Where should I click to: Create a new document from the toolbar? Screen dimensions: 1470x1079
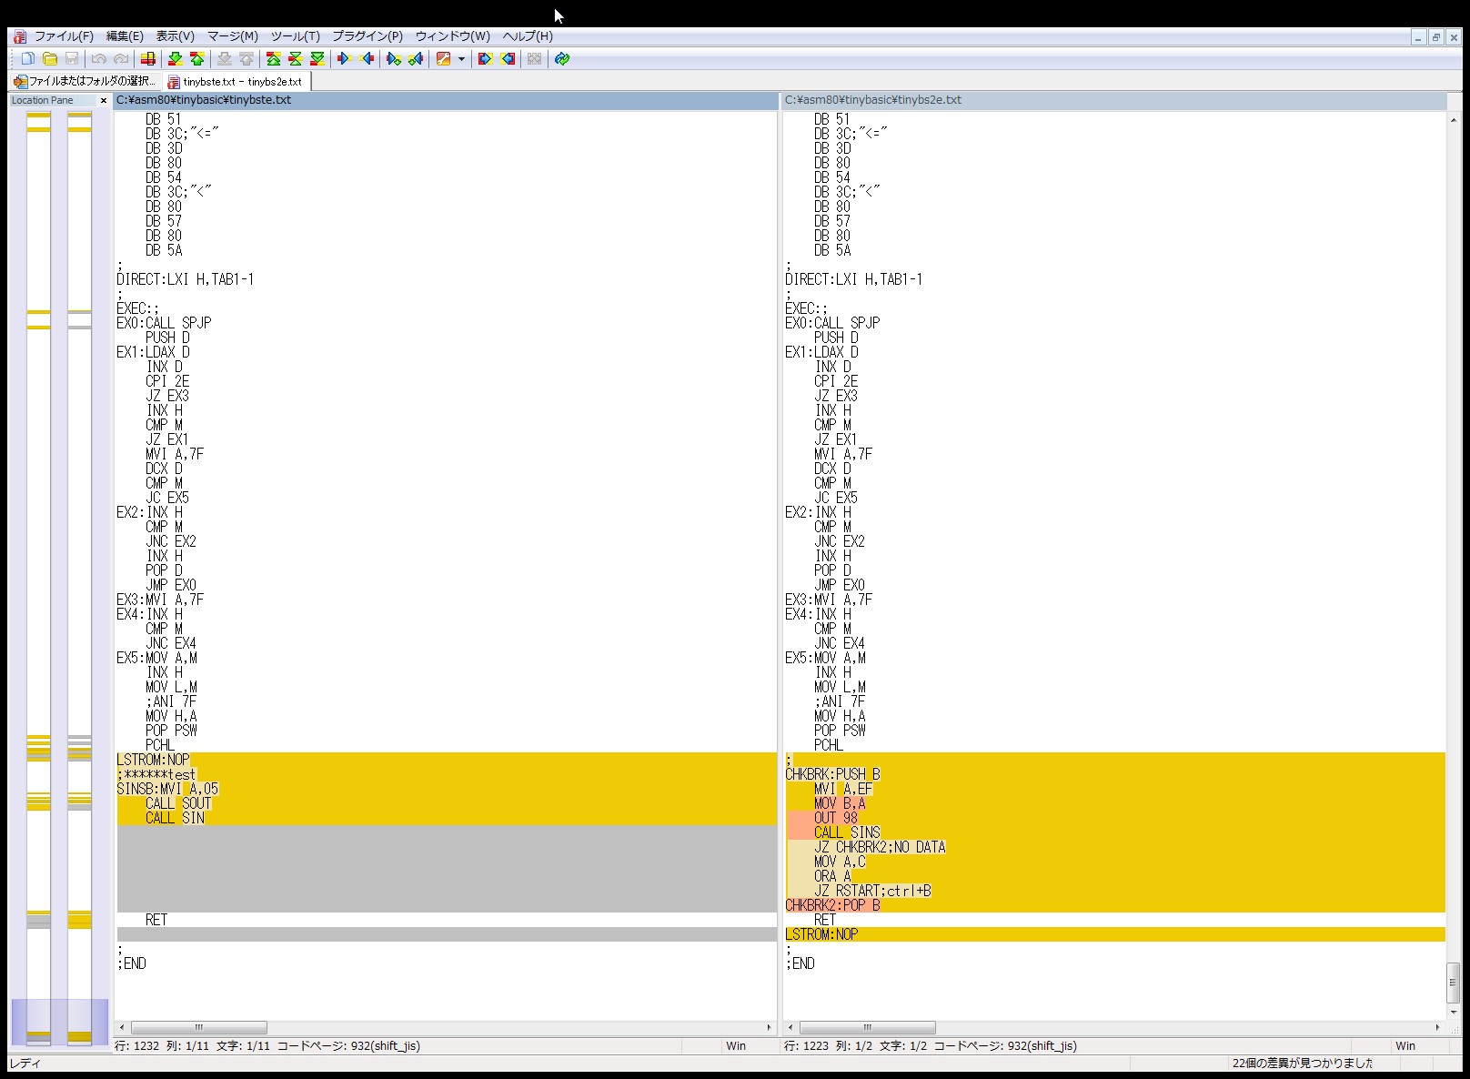tap(28, 59)
